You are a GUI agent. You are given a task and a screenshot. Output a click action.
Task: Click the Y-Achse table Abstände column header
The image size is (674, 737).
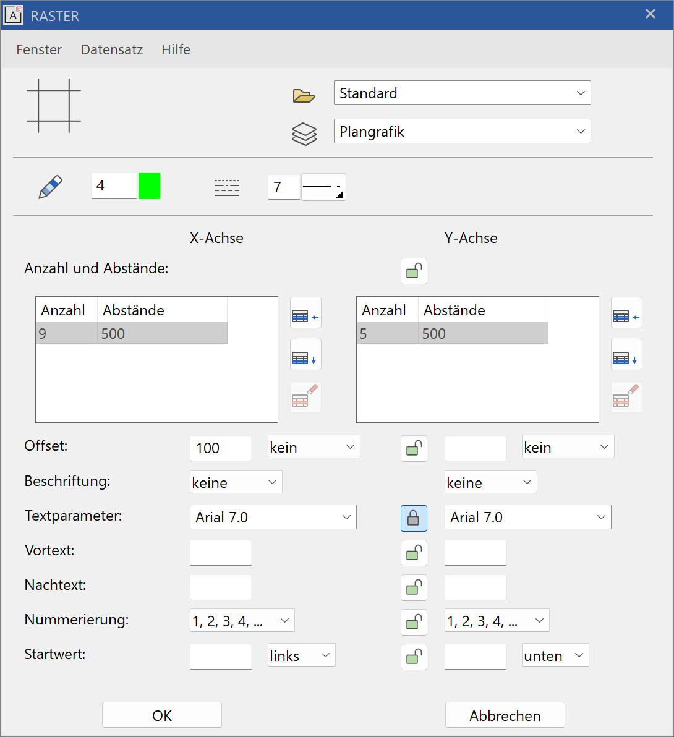click(x=483, y=310)
